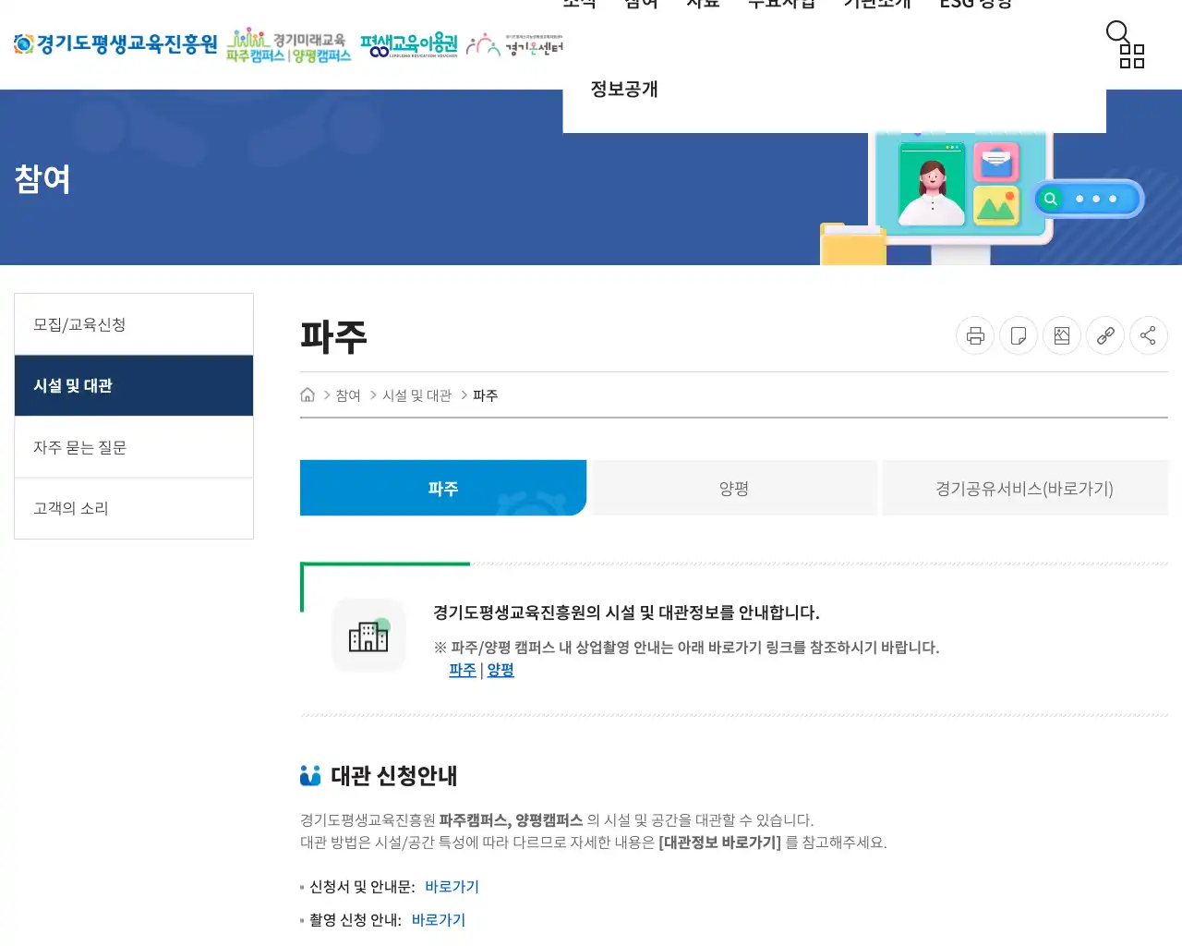Click the note/memo icon near the title

click(x=1019, y=335)
